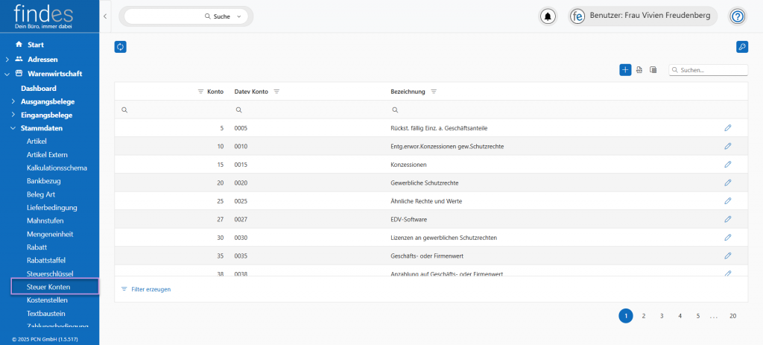The width and height of the screenshot is (763, 345).
Task: Click the blue wrench settings icon
Action: [x=741, y=47]
